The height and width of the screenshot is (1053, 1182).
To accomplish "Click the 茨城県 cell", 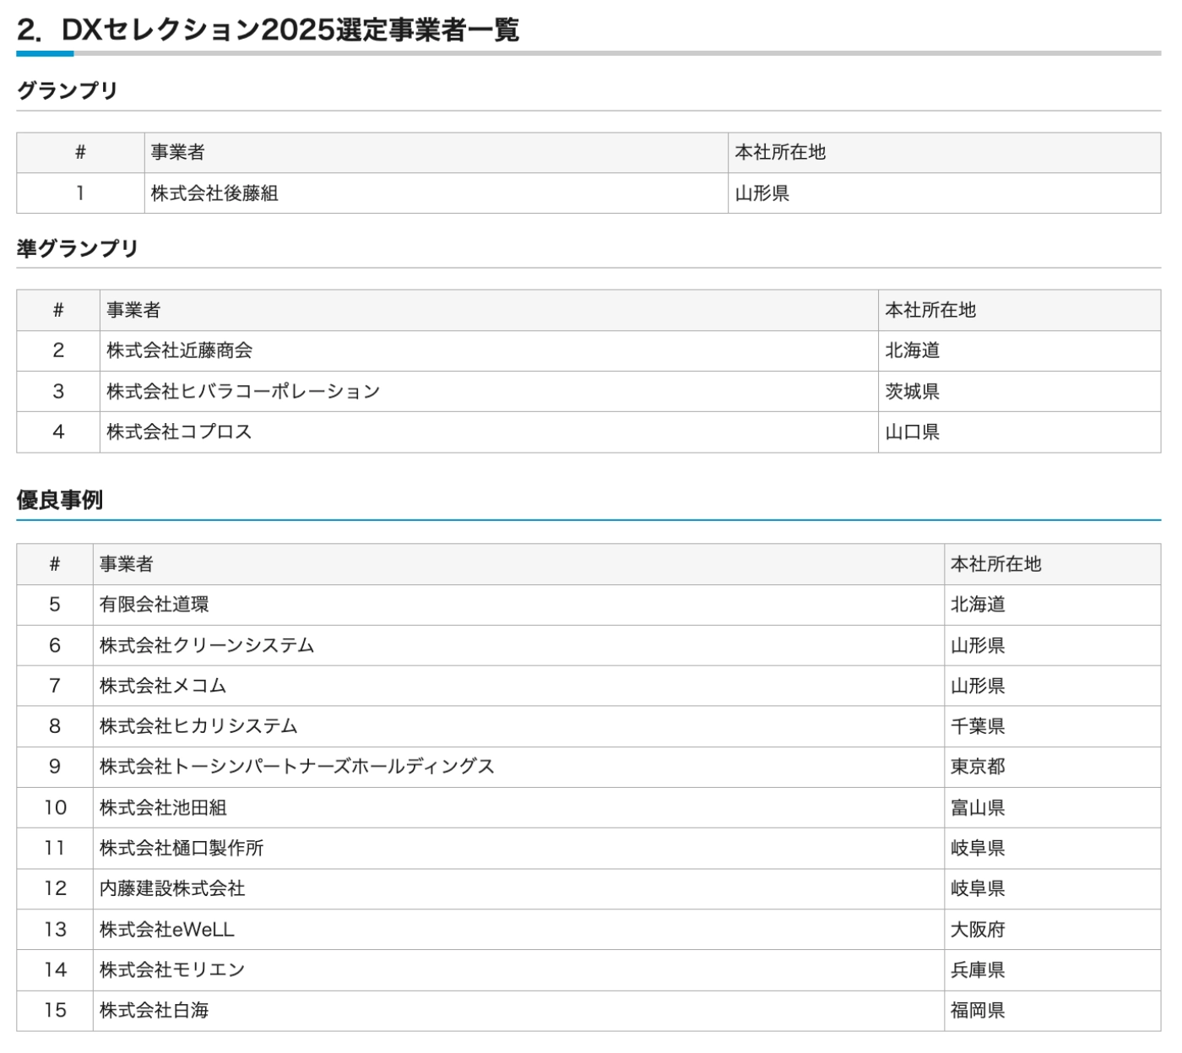I will point(1019,391).
